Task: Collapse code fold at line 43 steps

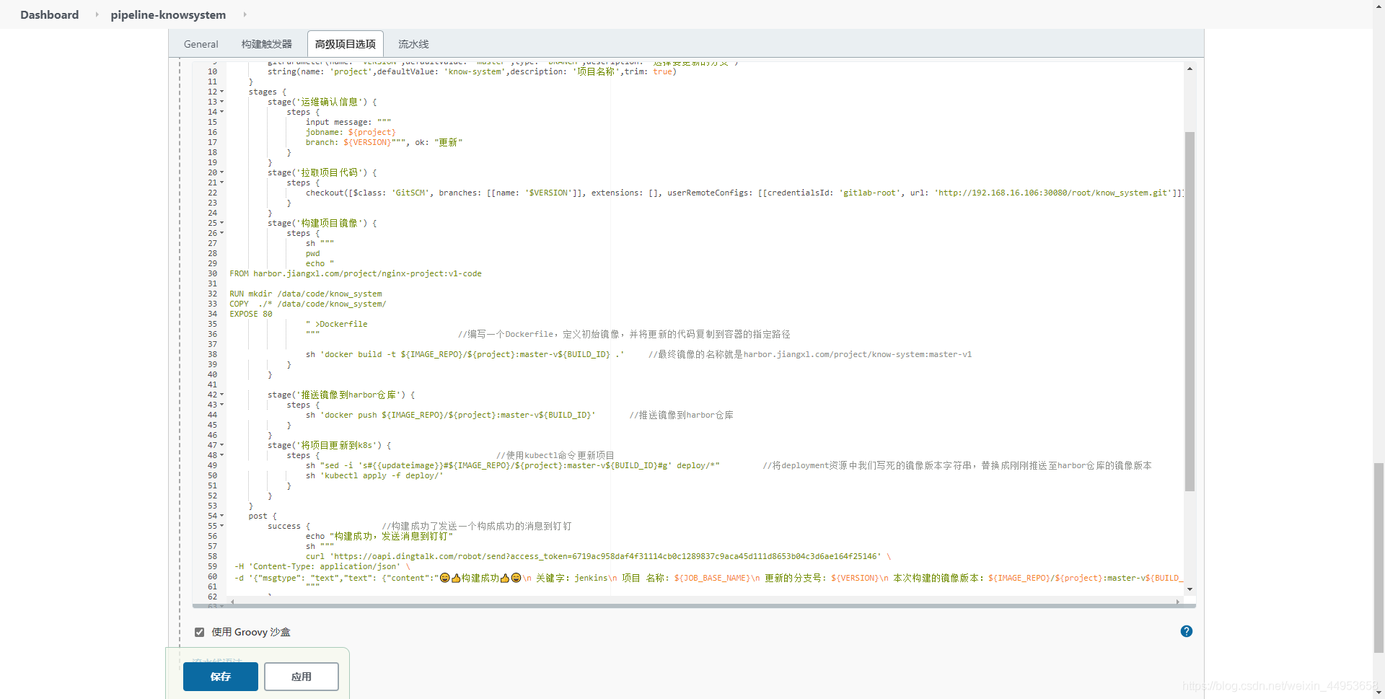Action: [222, 405]
